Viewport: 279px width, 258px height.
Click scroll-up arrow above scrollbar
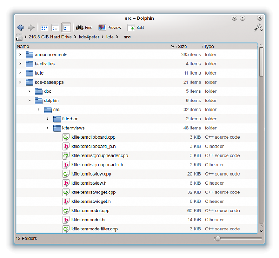pos(261,45)
